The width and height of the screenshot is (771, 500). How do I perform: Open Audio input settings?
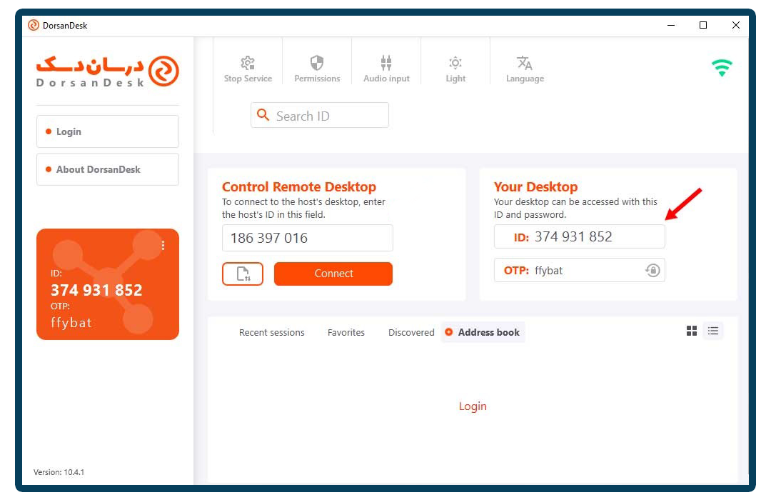point(386,63)
